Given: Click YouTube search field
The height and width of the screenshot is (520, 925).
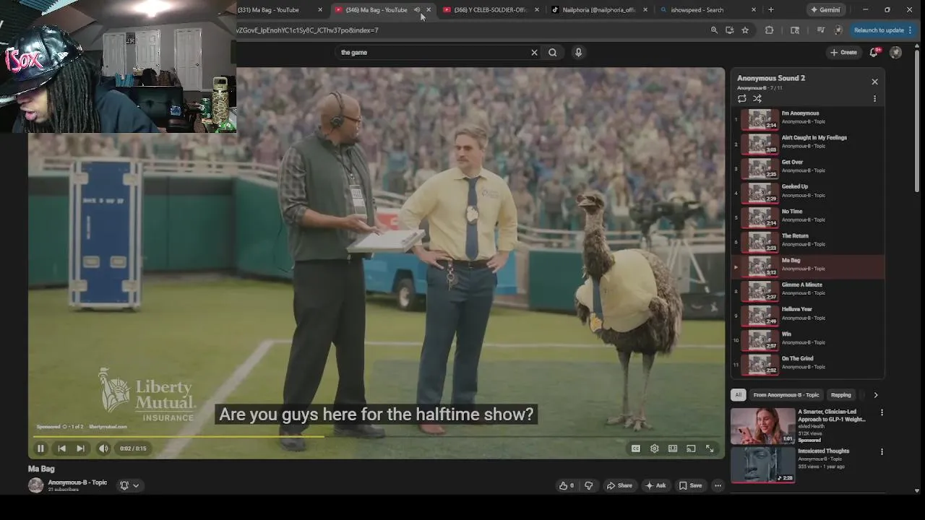Looking at the screenshot, I should coord(432,53).
